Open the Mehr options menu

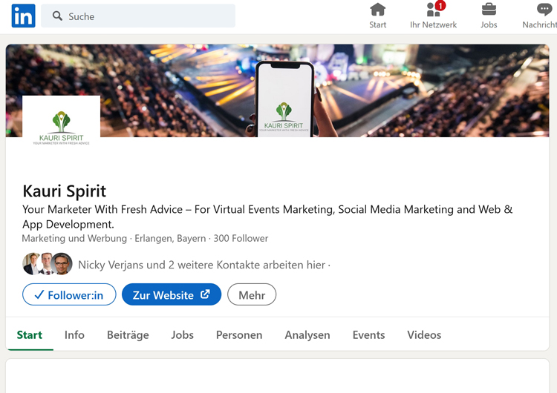252,294
